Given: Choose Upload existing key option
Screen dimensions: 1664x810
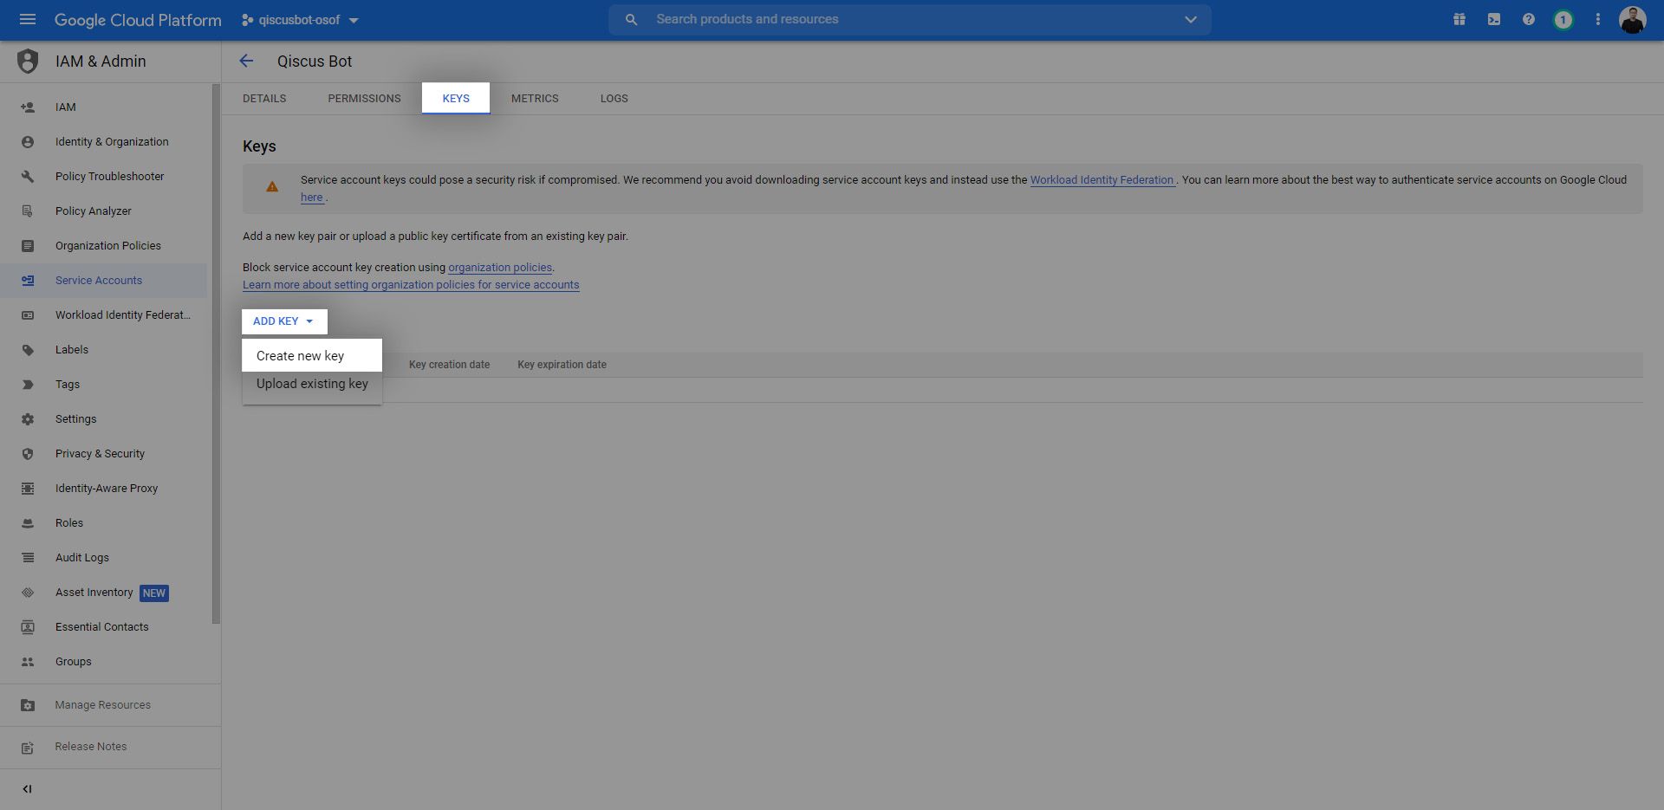Looking at the screenshot, I should pyautogui.click(x=312, y=384).
